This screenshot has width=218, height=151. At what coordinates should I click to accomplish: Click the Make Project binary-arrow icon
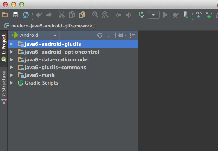click(141, 15)
